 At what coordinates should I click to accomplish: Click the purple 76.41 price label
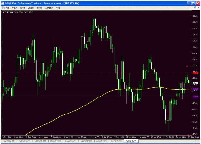click(x=195, y=89)
